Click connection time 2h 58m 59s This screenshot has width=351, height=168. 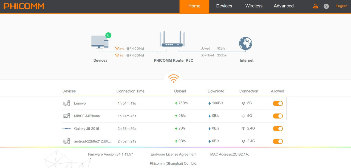[x=127, y=129]
